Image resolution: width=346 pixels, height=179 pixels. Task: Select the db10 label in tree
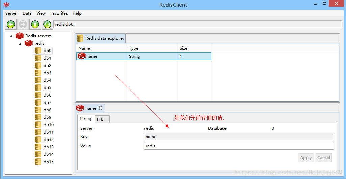tap(49, 125)
